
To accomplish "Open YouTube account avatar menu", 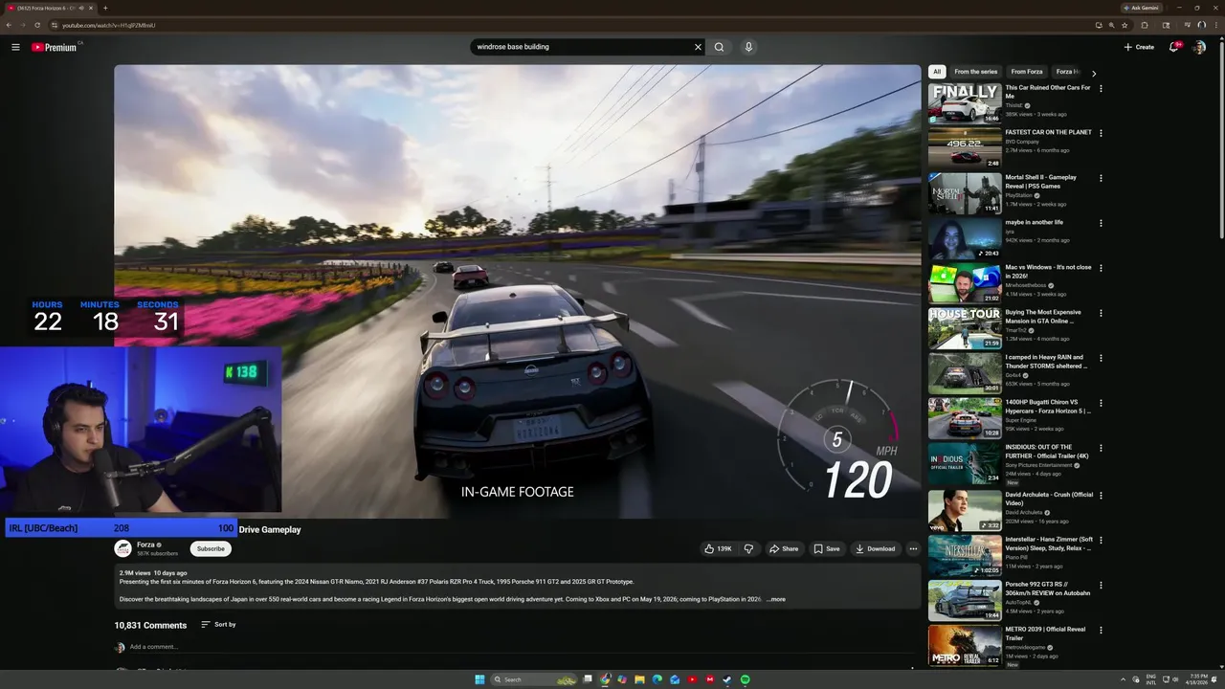I will pyautogui.click(x=1199, y=47).
